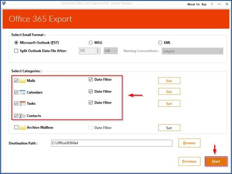Open the MB size unit dropdown

click(x=111, y=51)
